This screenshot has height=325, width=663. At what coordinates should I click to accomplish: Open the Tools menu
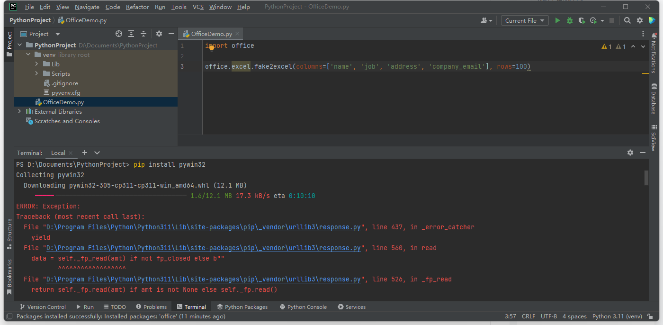[179, 7]
